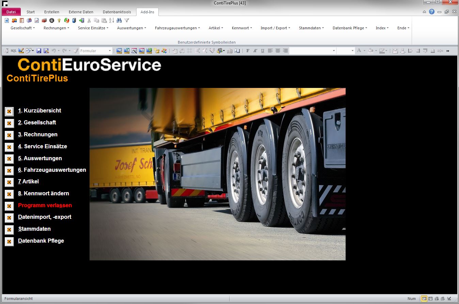Expand the Service Einsätze dropdown menu
This screenshot has height=304, width=459.
pos(93,28)
